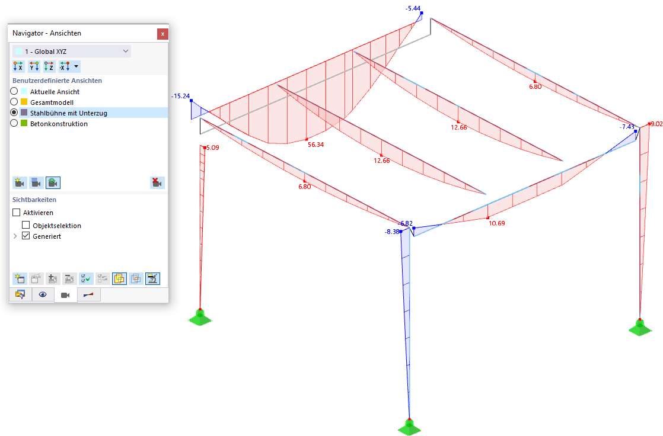Click the edit view camera icon with blue bars
The image size is (663, 436).
point(36,182)
